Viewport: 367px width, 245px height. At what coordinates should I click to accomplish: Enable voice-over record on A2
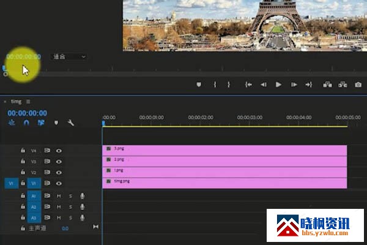(x=82, y=207)
